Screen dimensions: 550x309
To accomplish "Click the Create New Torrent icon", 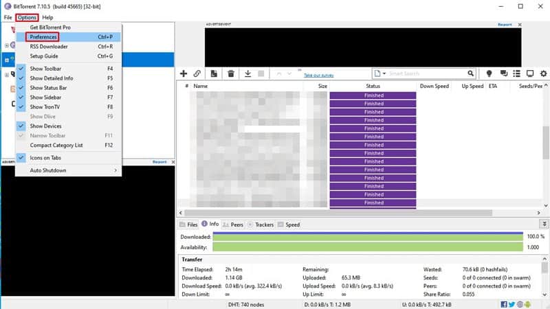I will pos(214,73).
